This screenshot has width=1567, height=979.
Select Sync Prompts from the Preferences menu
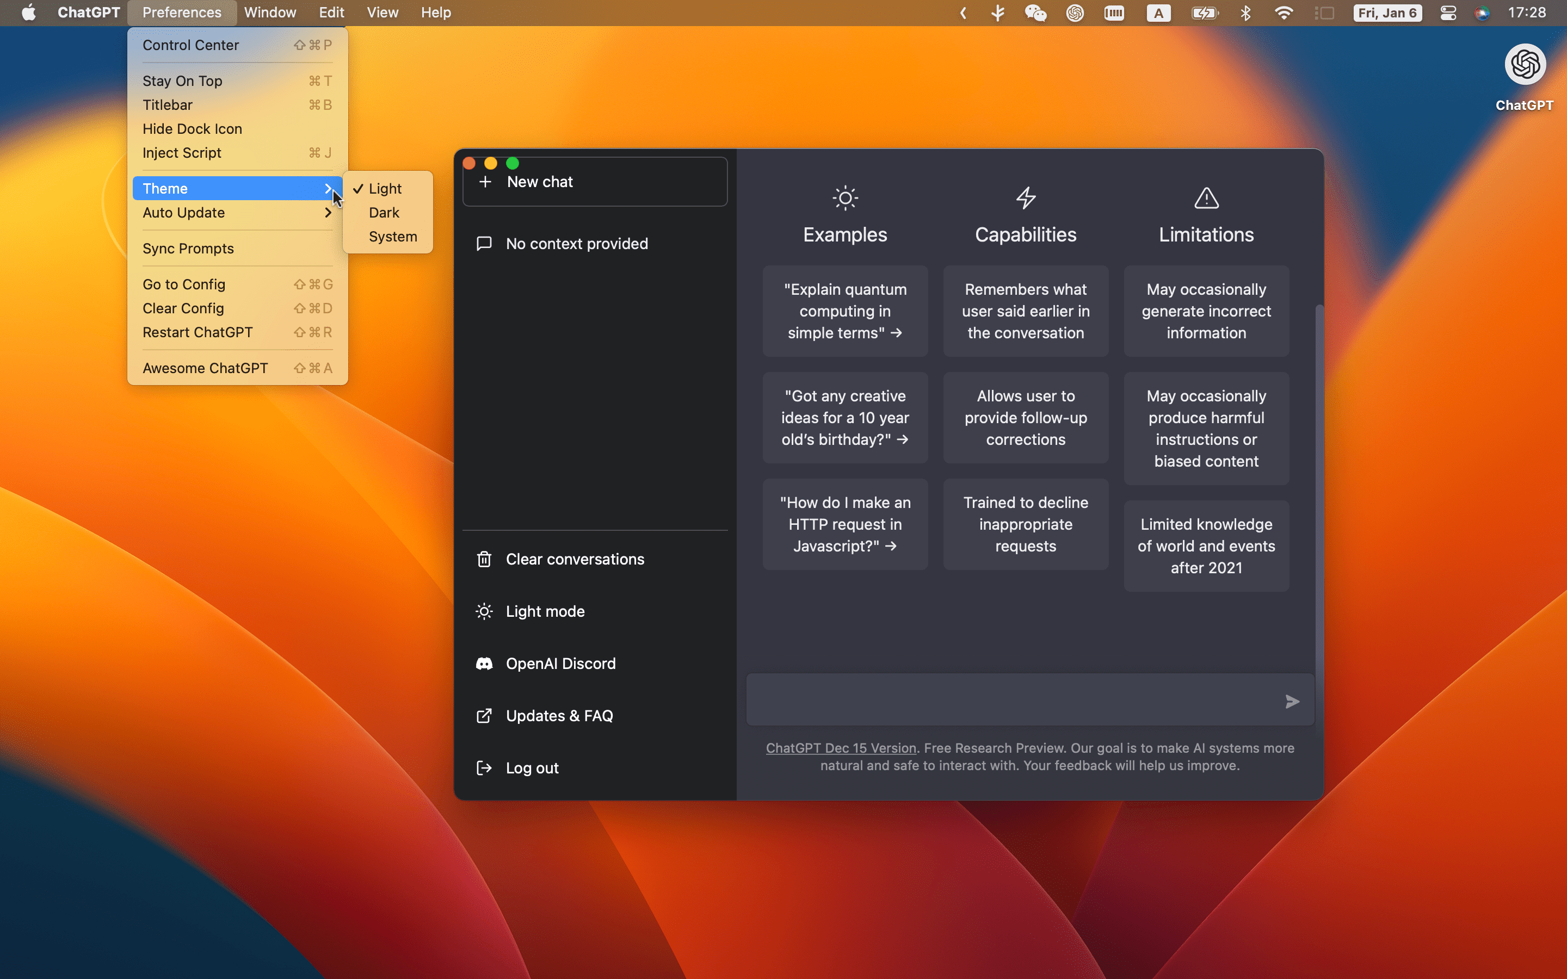tap(188, 248)
